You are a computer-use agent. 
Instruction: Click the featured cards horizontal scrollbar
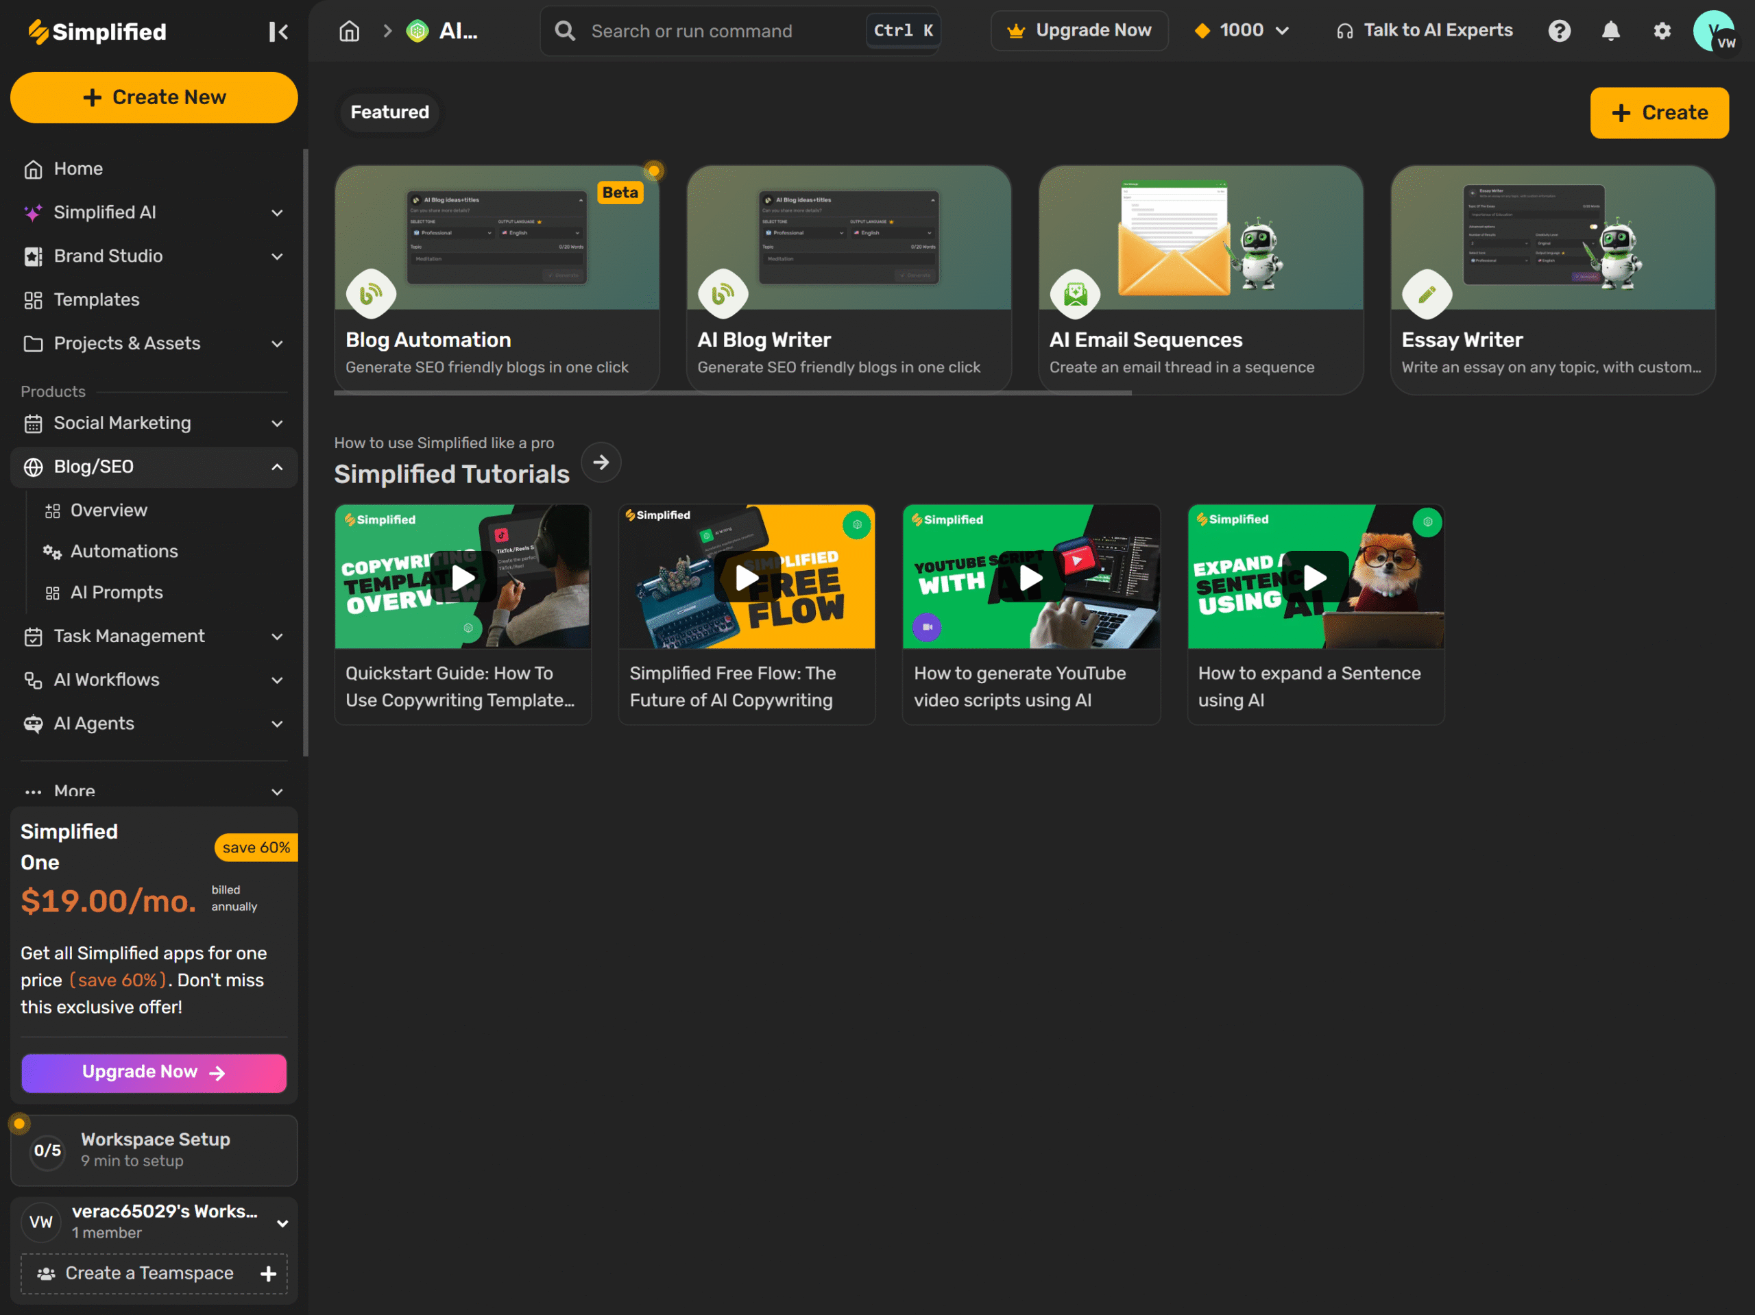(x=731, y=393)
